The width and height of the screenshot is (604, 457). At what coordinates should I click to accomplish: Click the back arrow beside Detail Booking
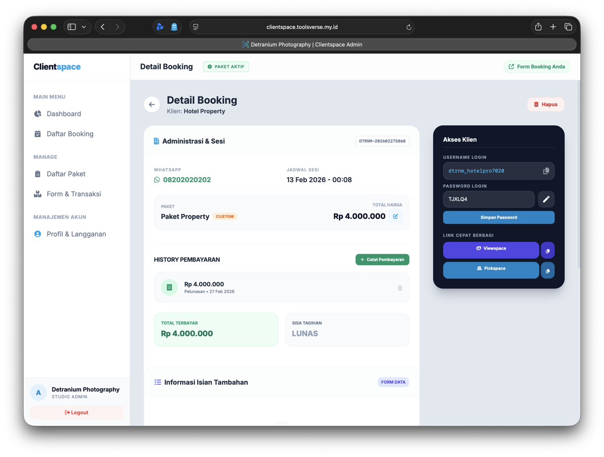[152, 104]
